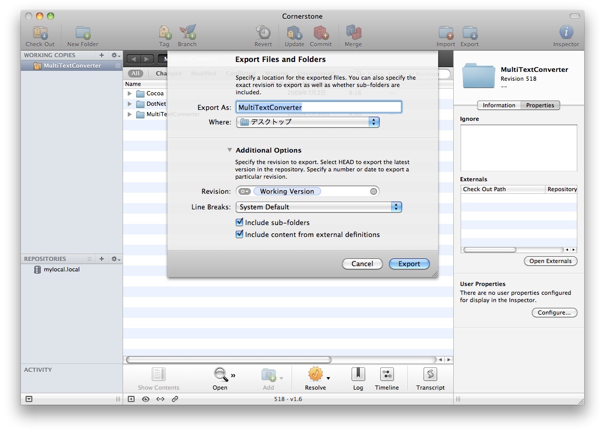Screen dimensions: 605x436
Task: Open the Line Breaks dropdown
Action: tap(319, 207)
